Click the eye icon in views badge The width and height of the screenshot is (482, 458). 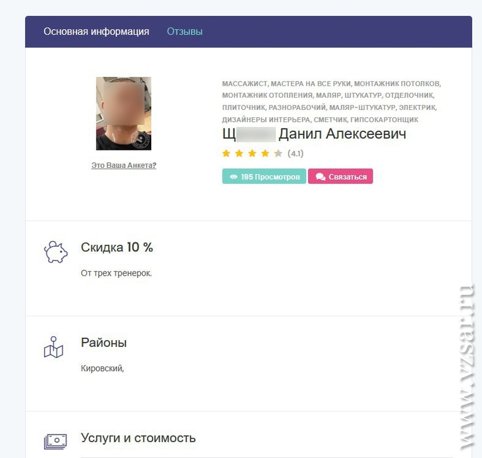[x=234, y=177]
